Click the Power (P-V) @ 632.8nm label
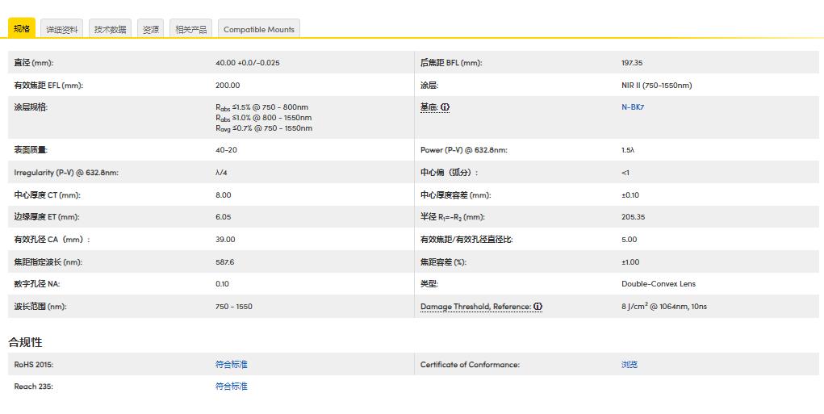The width and height of the screenshot is (824, 414). click(x=464, y=150)
